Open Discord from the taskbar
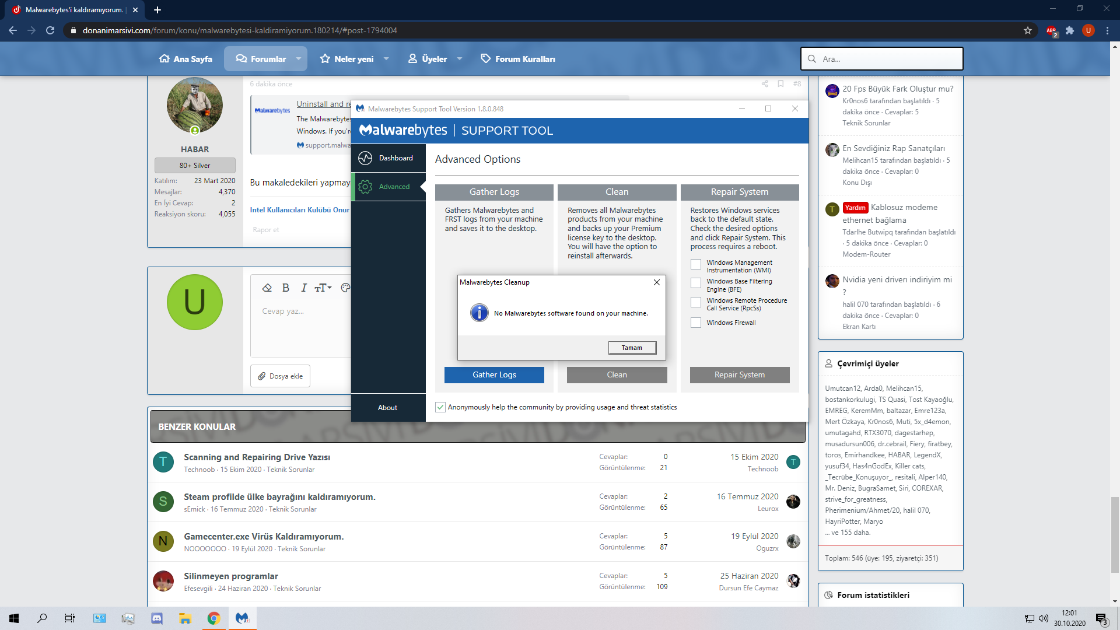 pyautogui.click(x=157, y=618)
